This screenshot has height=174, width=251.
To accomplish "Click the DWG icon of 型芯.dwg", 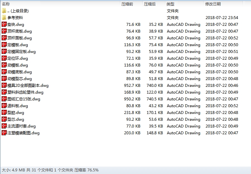I will (x=4, y=119).
